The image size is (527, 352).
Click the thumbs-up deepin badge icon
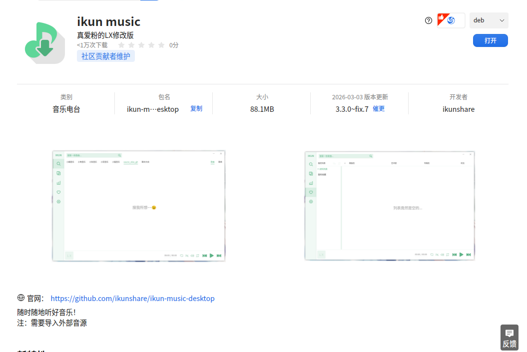451,20
